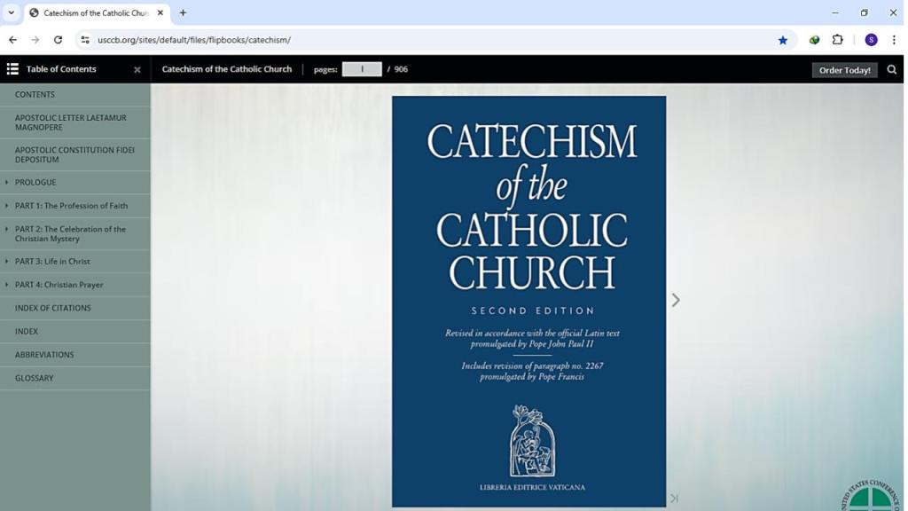Click the Order Today! button
The height and width of the screenshot is (511, 908).
click(x=844, y=70)
